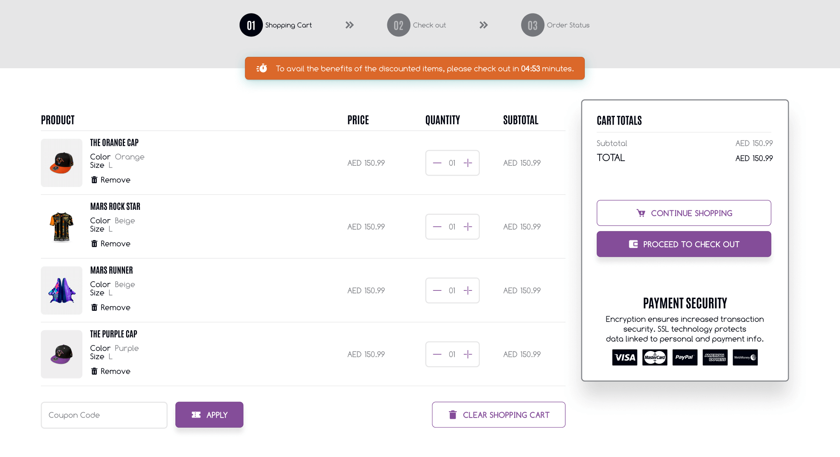
Task: Remove Mars Runner item from cart
Action: 110,307
